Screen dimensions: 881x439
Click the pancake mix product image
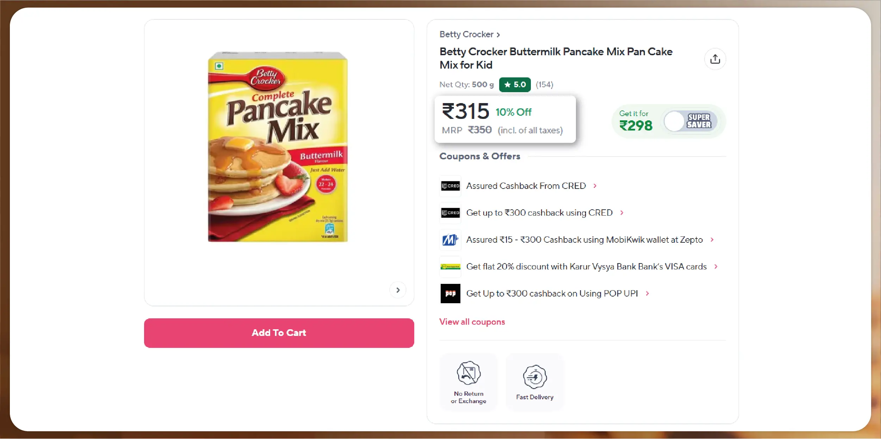278,147
